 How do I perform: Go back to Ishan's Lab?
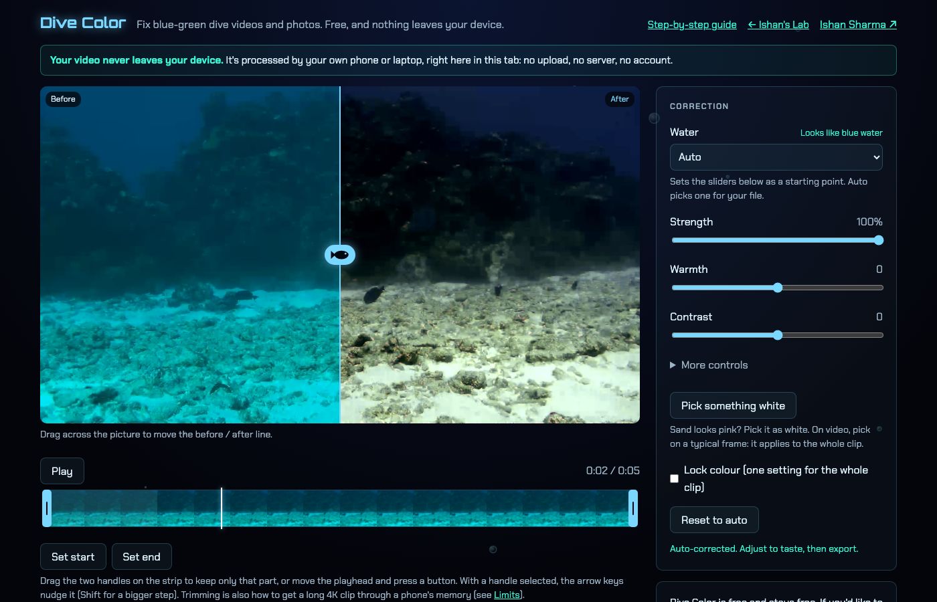[778, 25]
